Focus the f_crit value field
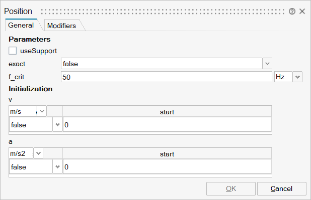Viewport: 311px width, 200px height. [x=166, y=77]
